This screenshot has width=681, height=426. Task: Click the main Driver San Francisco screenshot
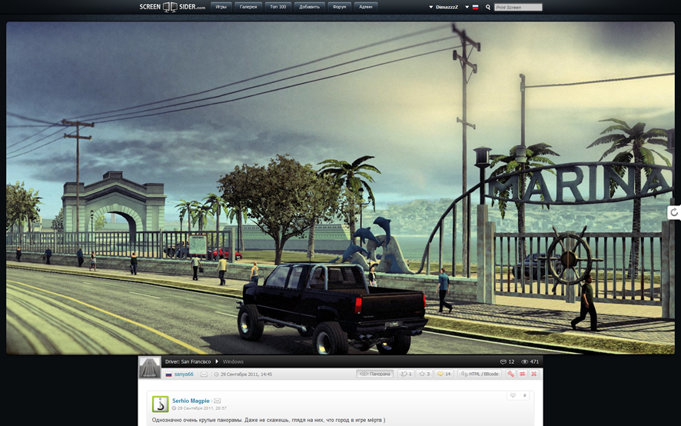pos(340,188)
